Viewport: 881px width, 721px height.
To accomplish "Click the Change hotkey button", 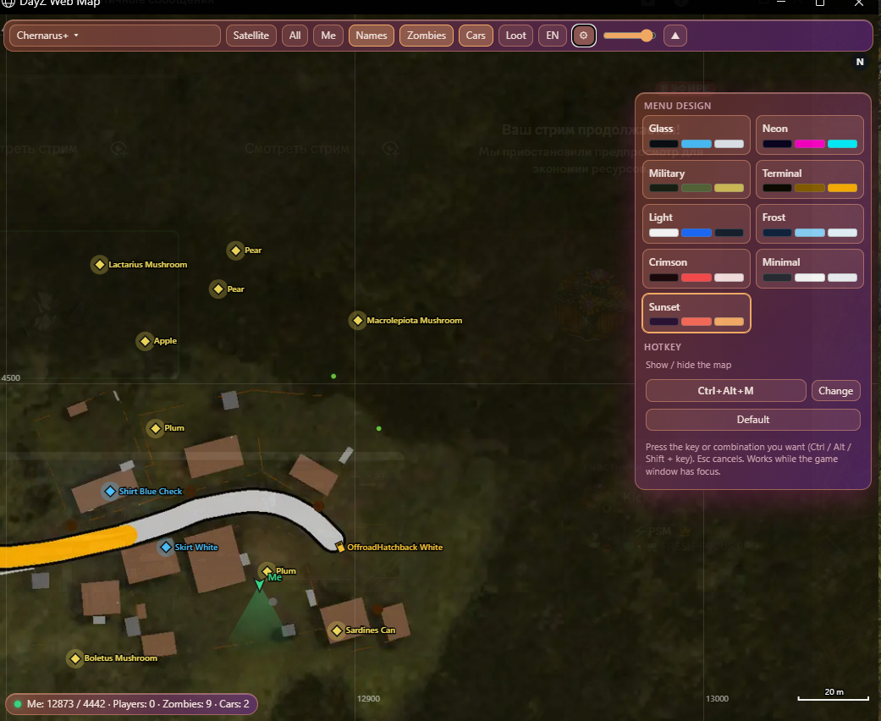I will (835, 391).
